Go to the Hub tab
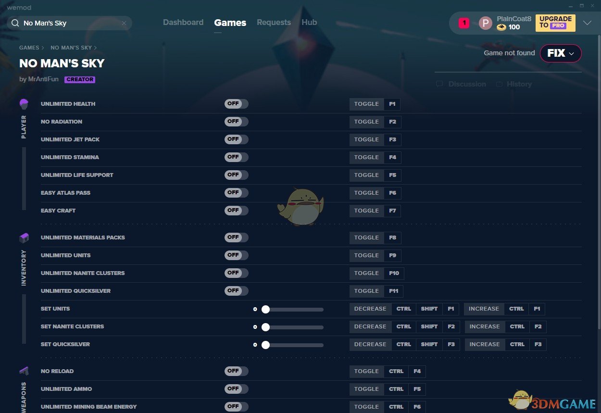 tap(309, 23)
